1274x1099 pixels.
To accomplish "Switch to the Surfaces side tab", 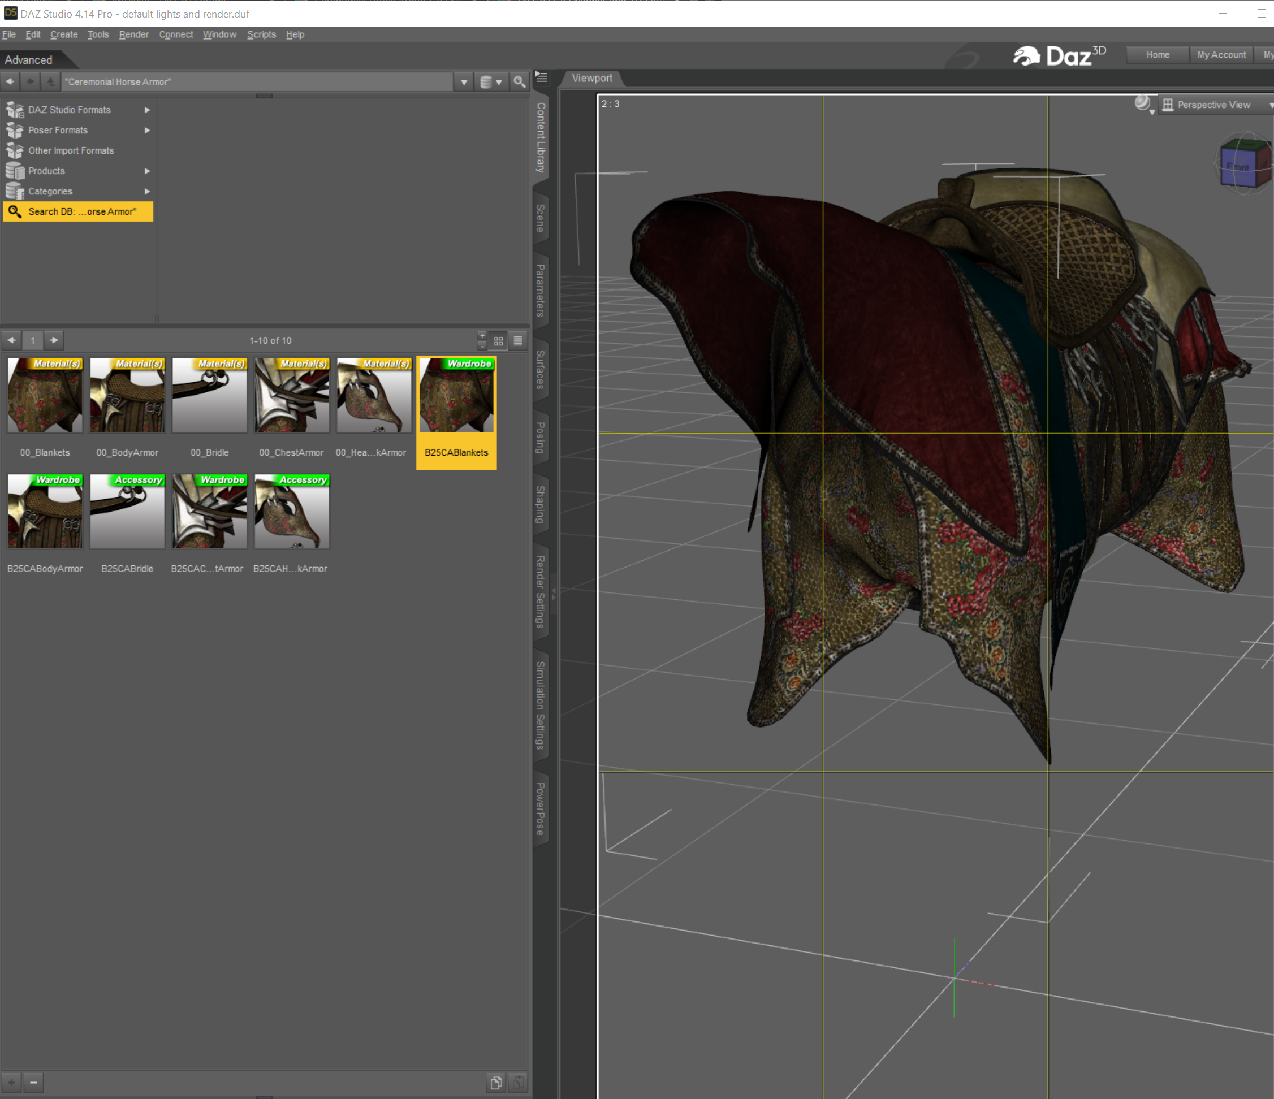I will pos(541,369).
